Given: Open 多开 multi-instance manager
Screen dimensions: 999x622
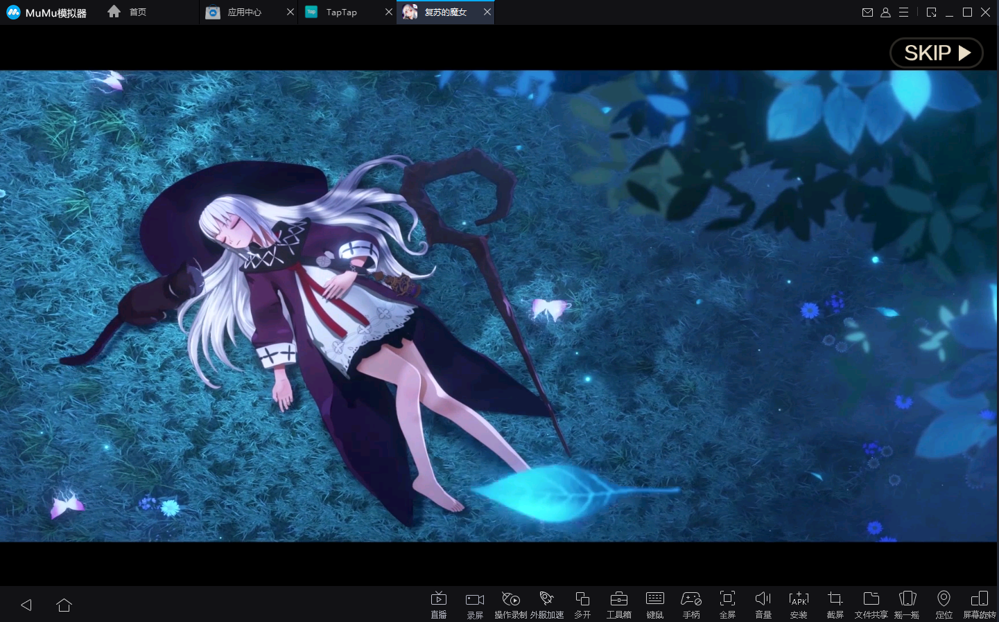Looking at the screenshot, I should 582,604.
